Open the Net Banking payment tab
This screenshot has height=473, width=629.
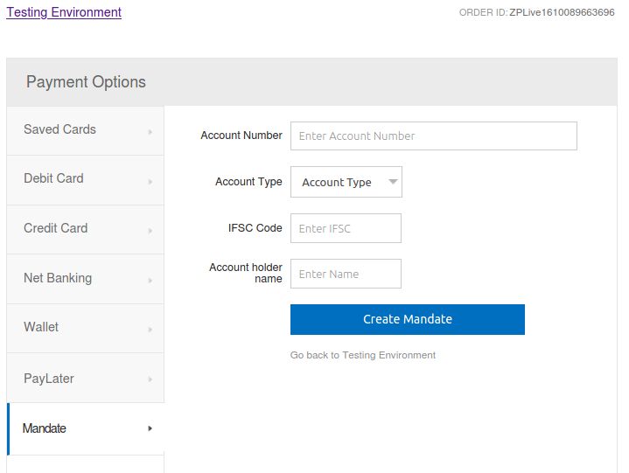point(58,278)
